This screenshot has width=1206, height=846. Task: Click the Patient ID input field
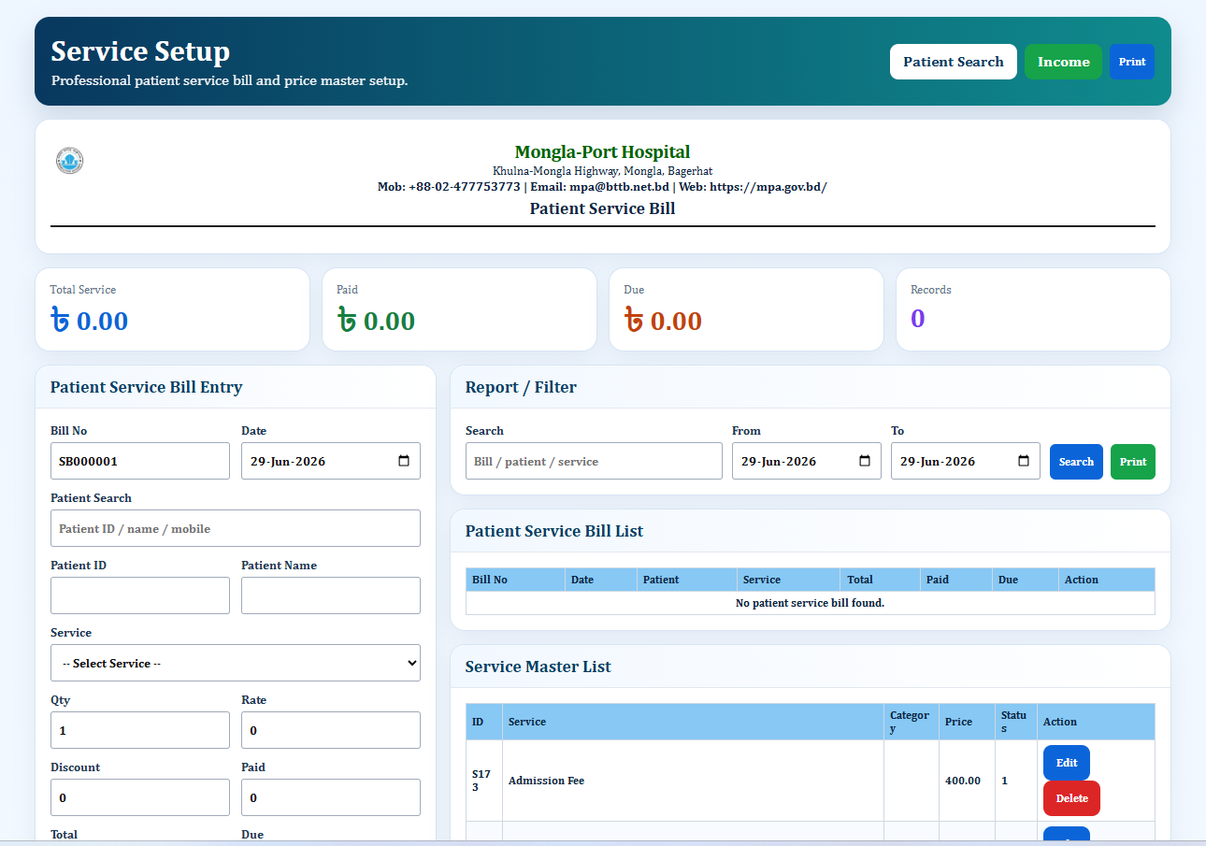click(140, 595)
